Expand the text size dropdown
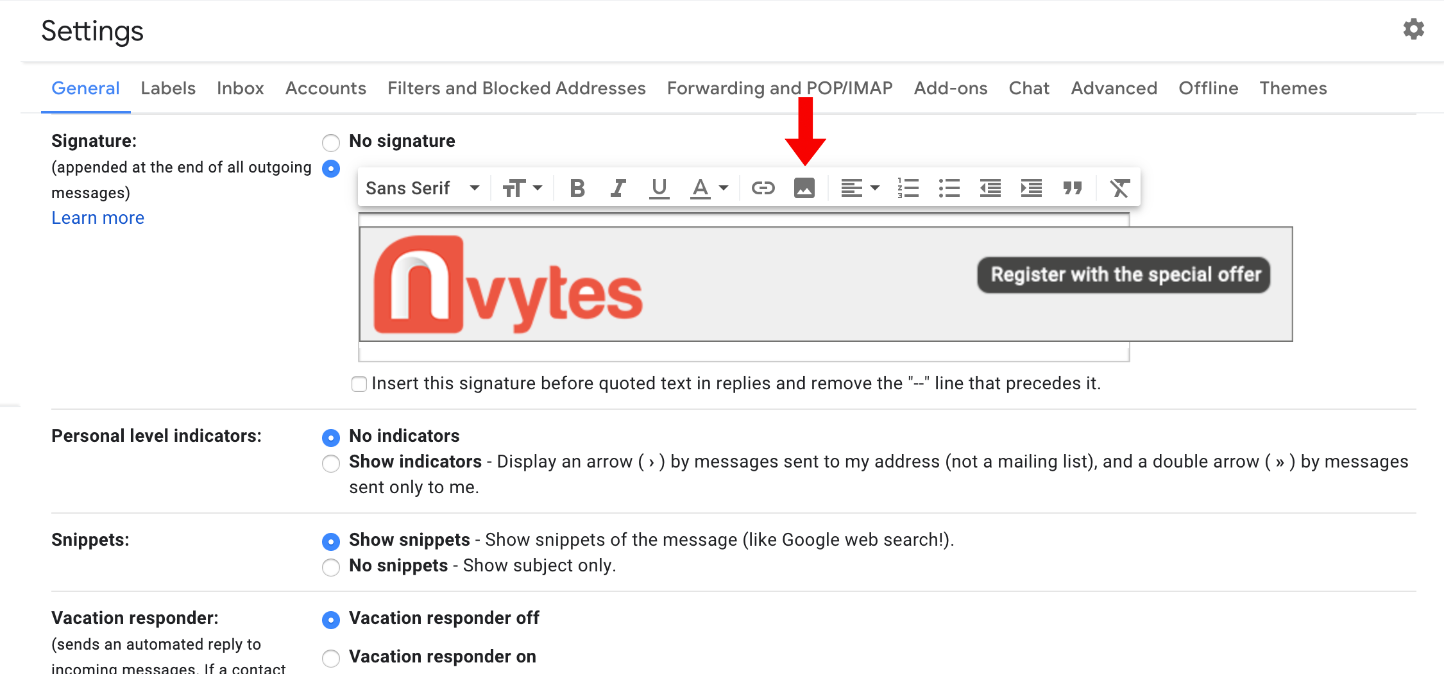The height and width of the screenshot is (674, 1444). 522,188
